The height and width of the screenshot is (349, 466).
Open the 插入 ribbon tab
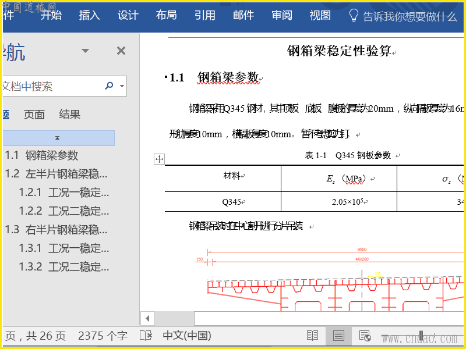click(x=90, y=15)
